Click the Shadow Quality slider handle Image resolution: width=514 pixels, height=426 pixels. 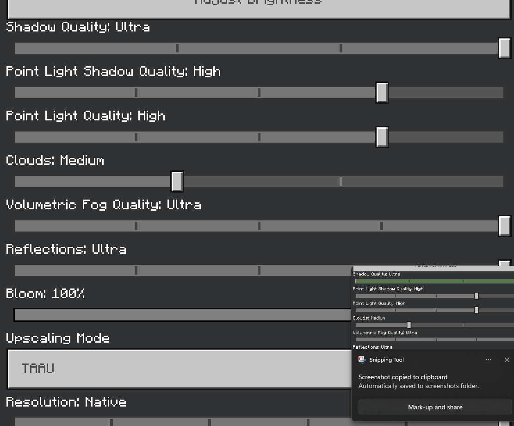(x=504, y=48)
